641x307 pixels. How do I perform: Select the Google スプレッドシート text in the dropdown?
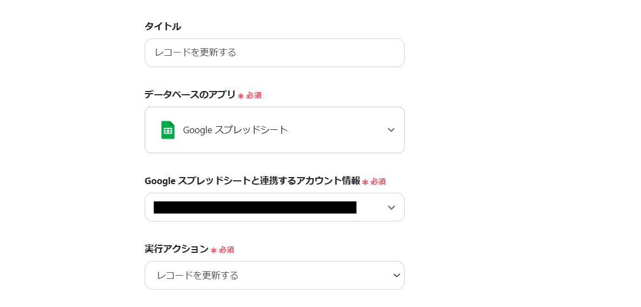(x=235, y=130)
